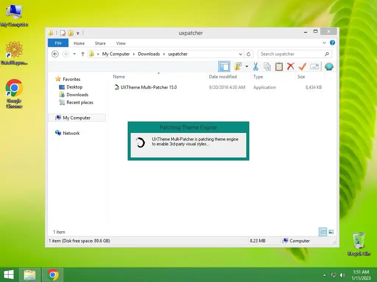Click the folder icon in the title bar
Viewport: 377px width, 282px height.
pos(51,33)
